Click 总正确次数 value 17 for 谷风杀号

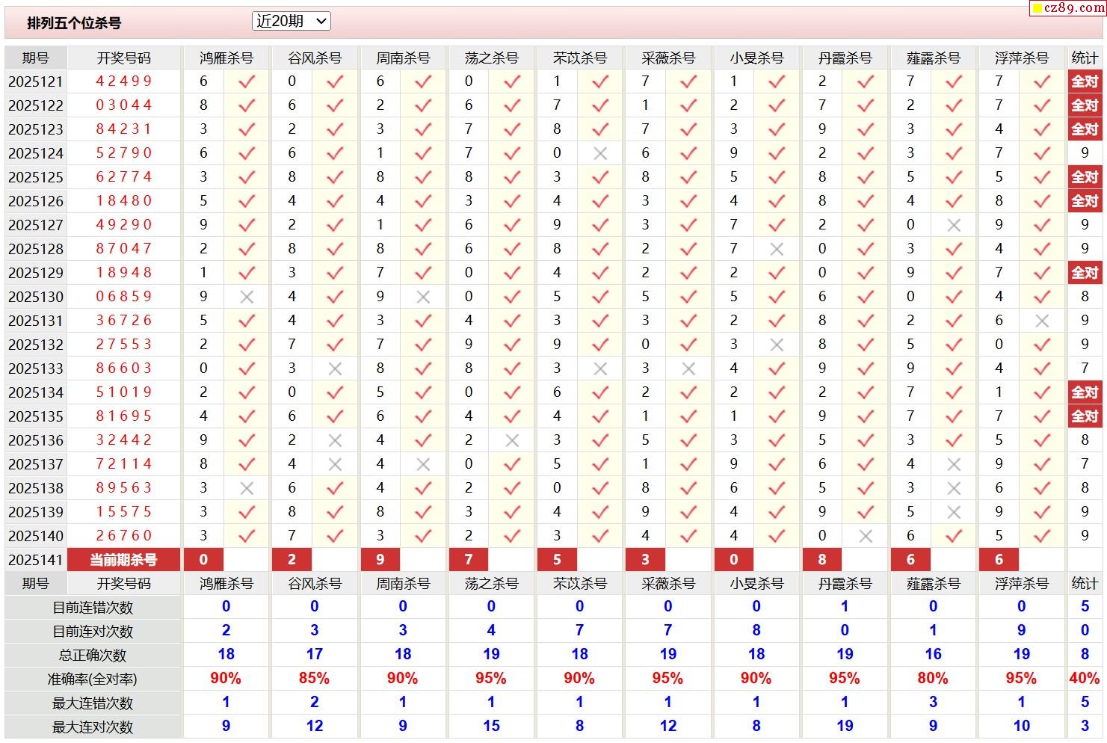tap(315, 655)
